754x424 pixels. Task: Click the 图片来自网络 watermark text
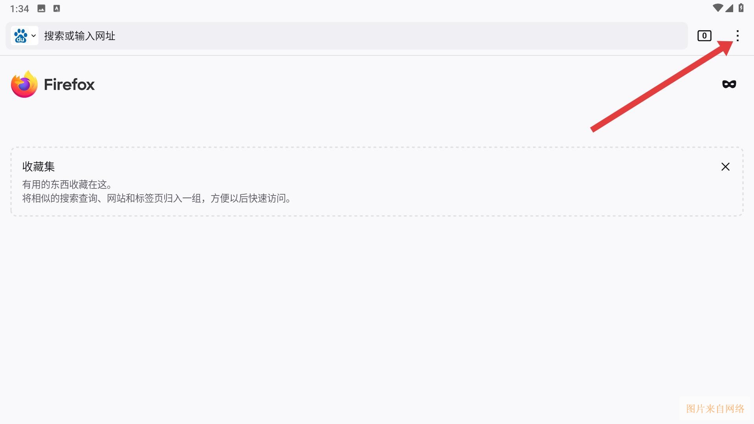click(x=715, y=409)
